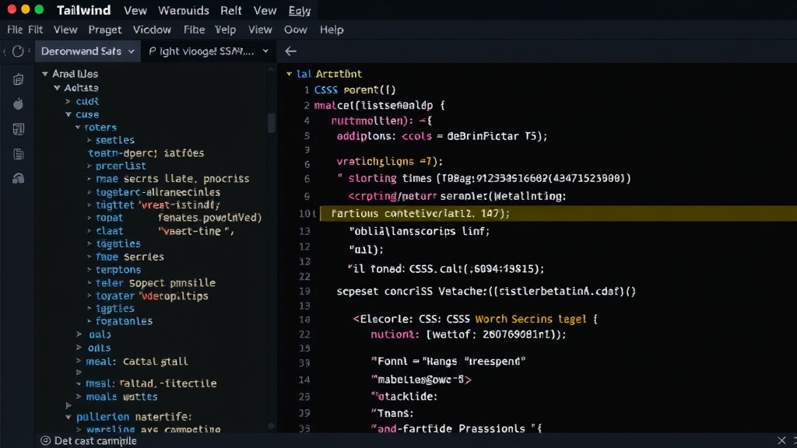Collapse the Ared Iiles root folder
Viewport: 797px width, 448px height.
(x=44, y=74)
